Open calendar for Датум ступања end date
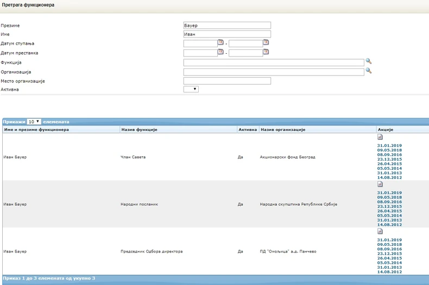429x285 pixels. coord(266,42)
